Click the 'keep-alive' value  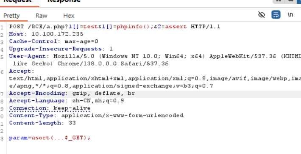72,108
